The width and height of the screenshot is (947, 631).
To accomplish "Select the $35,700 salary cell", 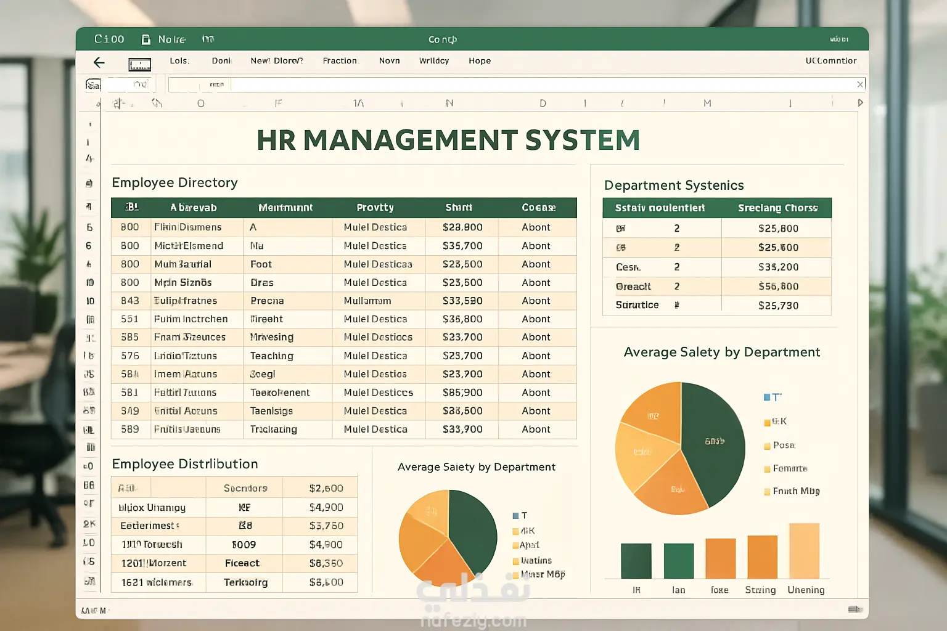I will point(462,246).
